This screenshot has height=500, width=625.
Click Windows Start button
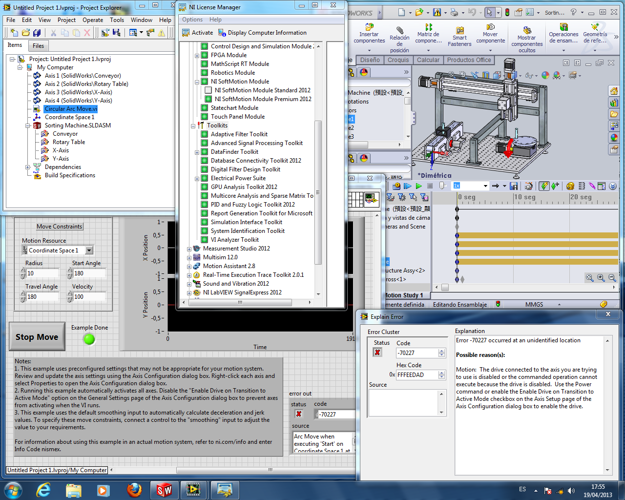[12, 490]
